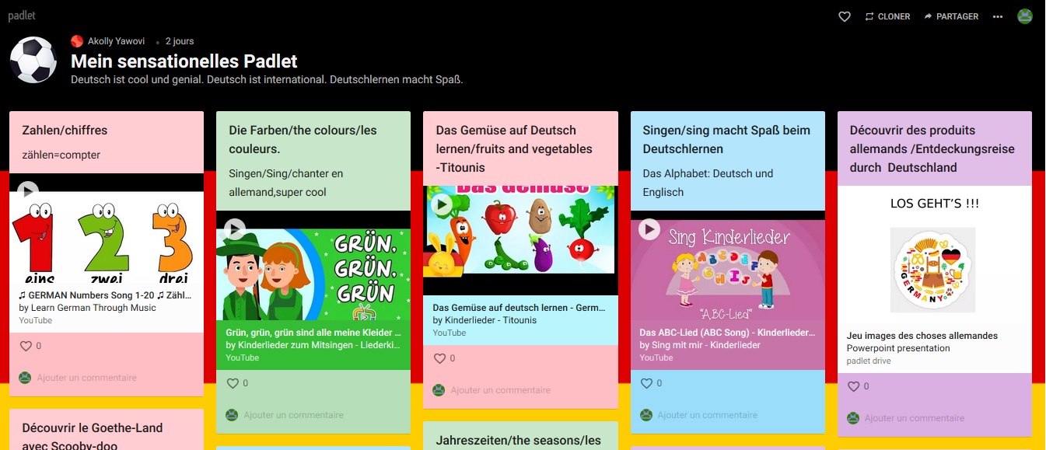This screenshot has width=1046, height=450.
Task: Toggle like on the Das Gemüse post
Action: [x=439, y=358]
